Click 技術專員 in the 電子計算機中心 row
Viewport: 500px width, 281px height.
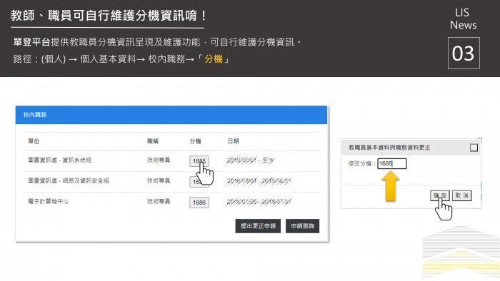[159, 201]
